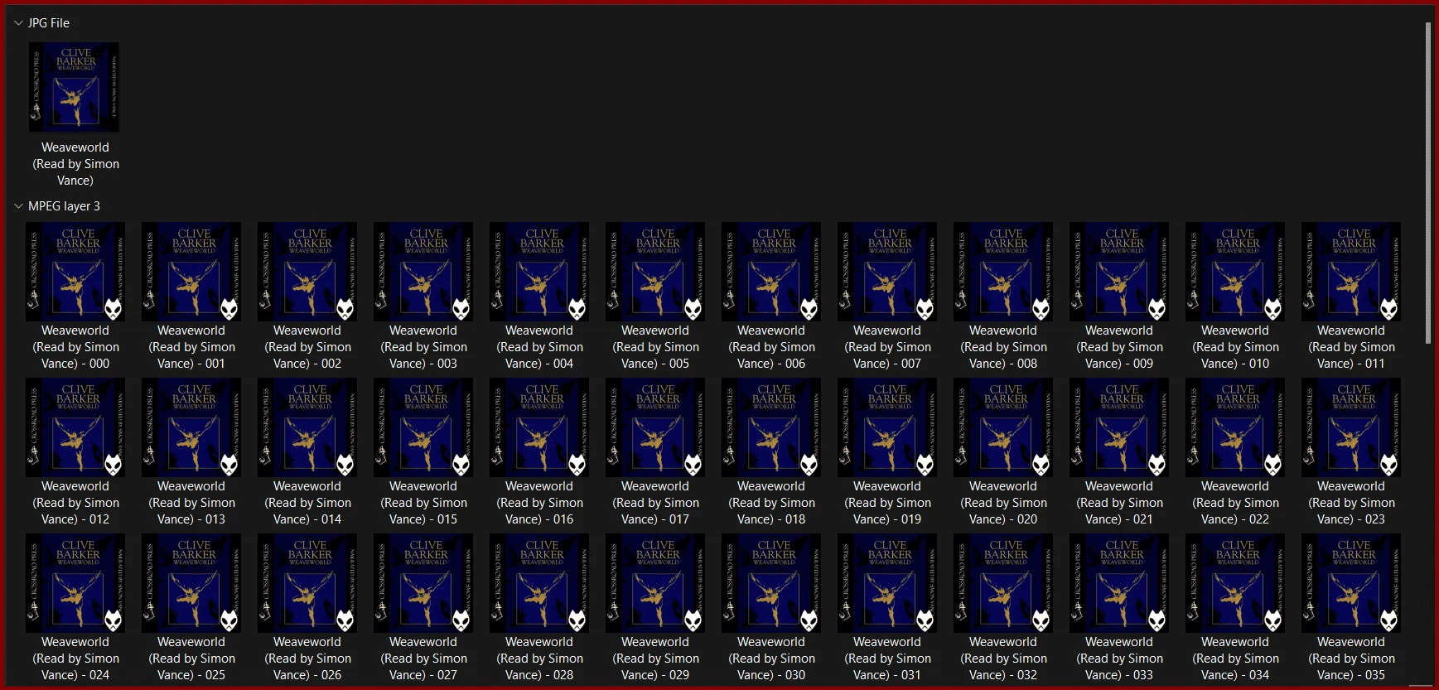This screenshot has width=1439, height=690.
Task: Click file name 'Weaveworld (Read by Simon Vance) - 033'
Action: (1119, 659)
